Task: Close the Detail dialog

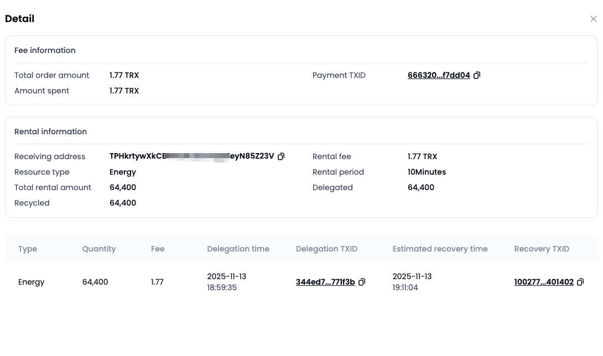Action: click(x=594, y=19)
